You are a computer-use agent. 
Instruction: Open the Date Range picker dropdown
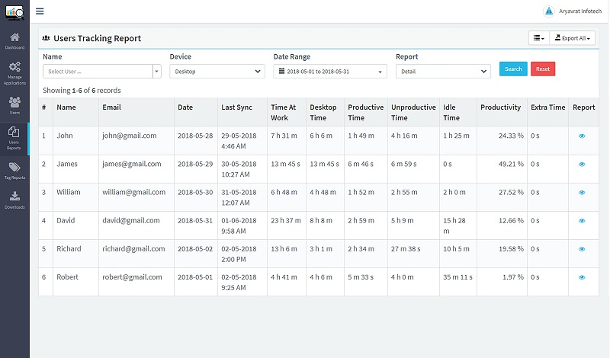330,71
